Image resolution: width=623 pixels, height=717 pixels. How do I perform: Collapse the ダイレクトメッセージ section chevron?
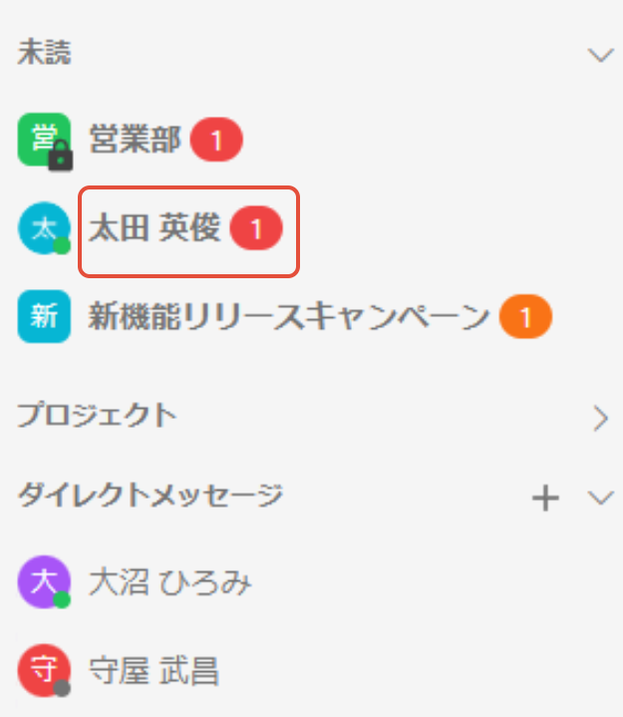600,498
